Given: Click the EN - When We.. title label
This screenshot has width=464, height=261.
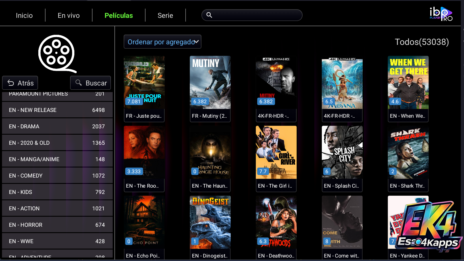Looking at the screenshot, I should (x=408, y=116).
